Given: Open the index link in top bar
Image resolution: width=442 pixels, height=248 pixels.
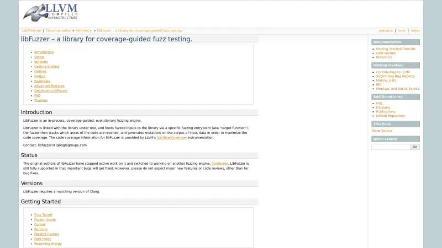Looking at the screenshot, I should [415, 31].
